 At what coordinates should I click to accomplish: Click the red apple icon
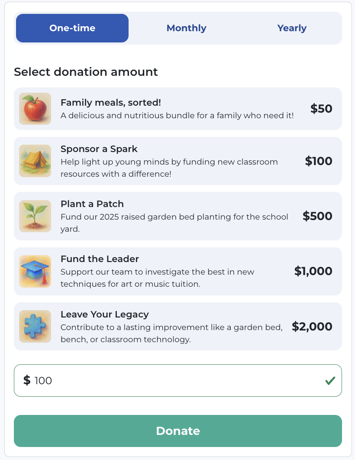tap(35, 109)
